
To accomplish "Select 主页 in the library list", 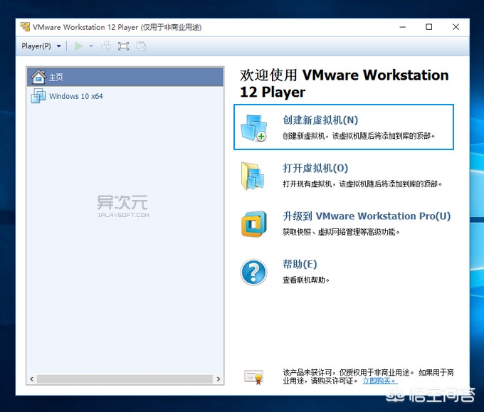I will pos(125,77).
